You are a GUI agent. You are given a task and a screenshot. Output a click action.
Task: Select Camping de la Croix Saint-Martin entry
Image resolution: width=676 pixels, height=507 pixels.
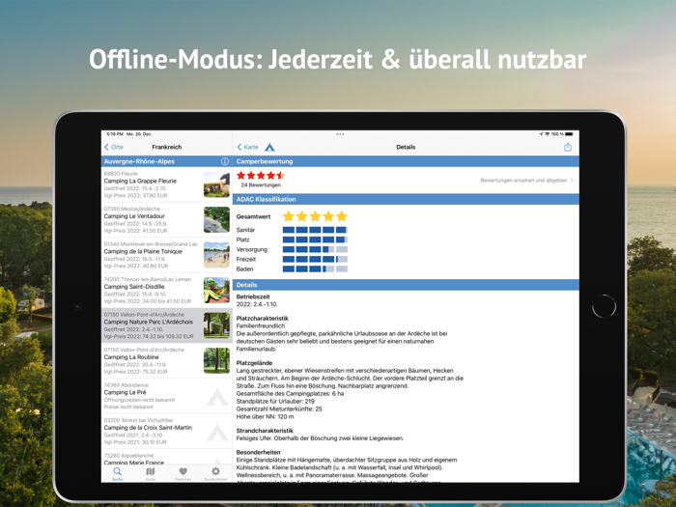167,431
